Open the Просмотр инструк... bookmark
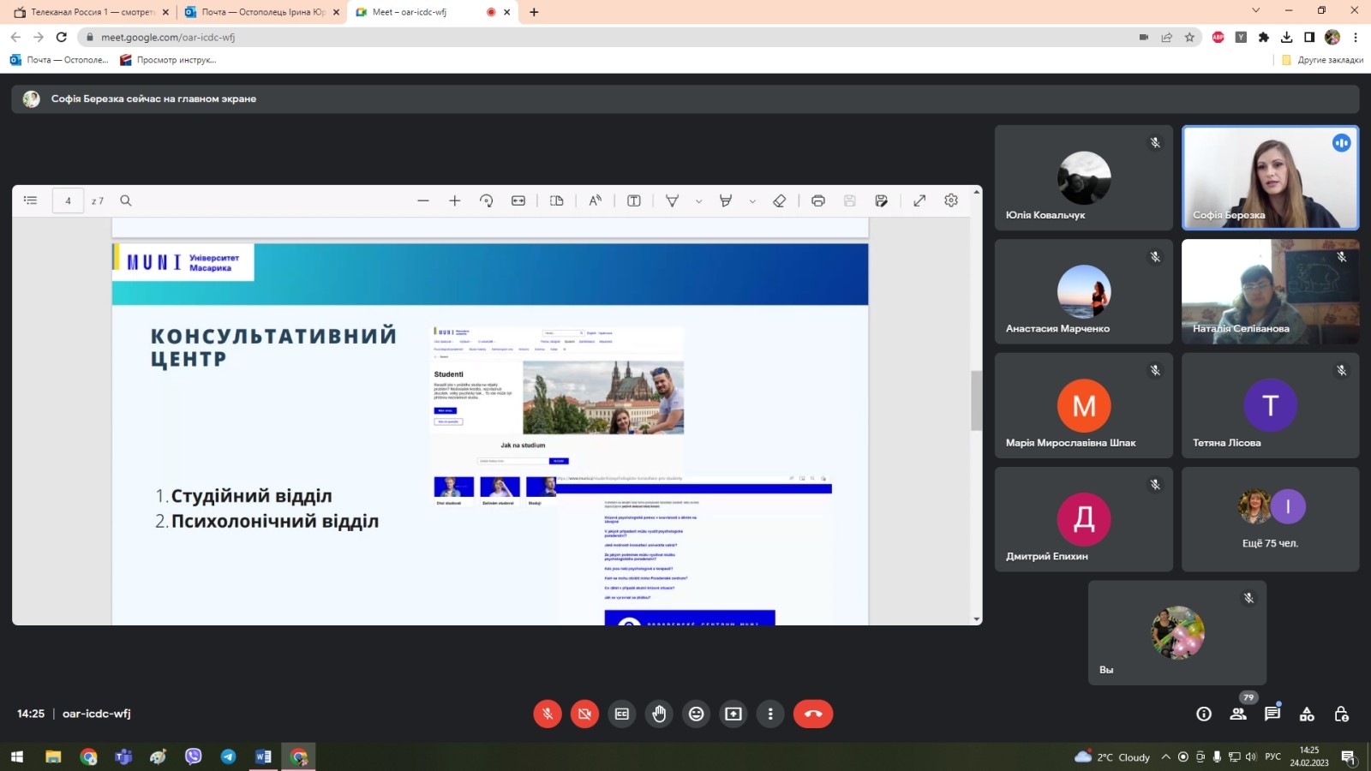Screen dimensions: 1371x771 (169, 60)
